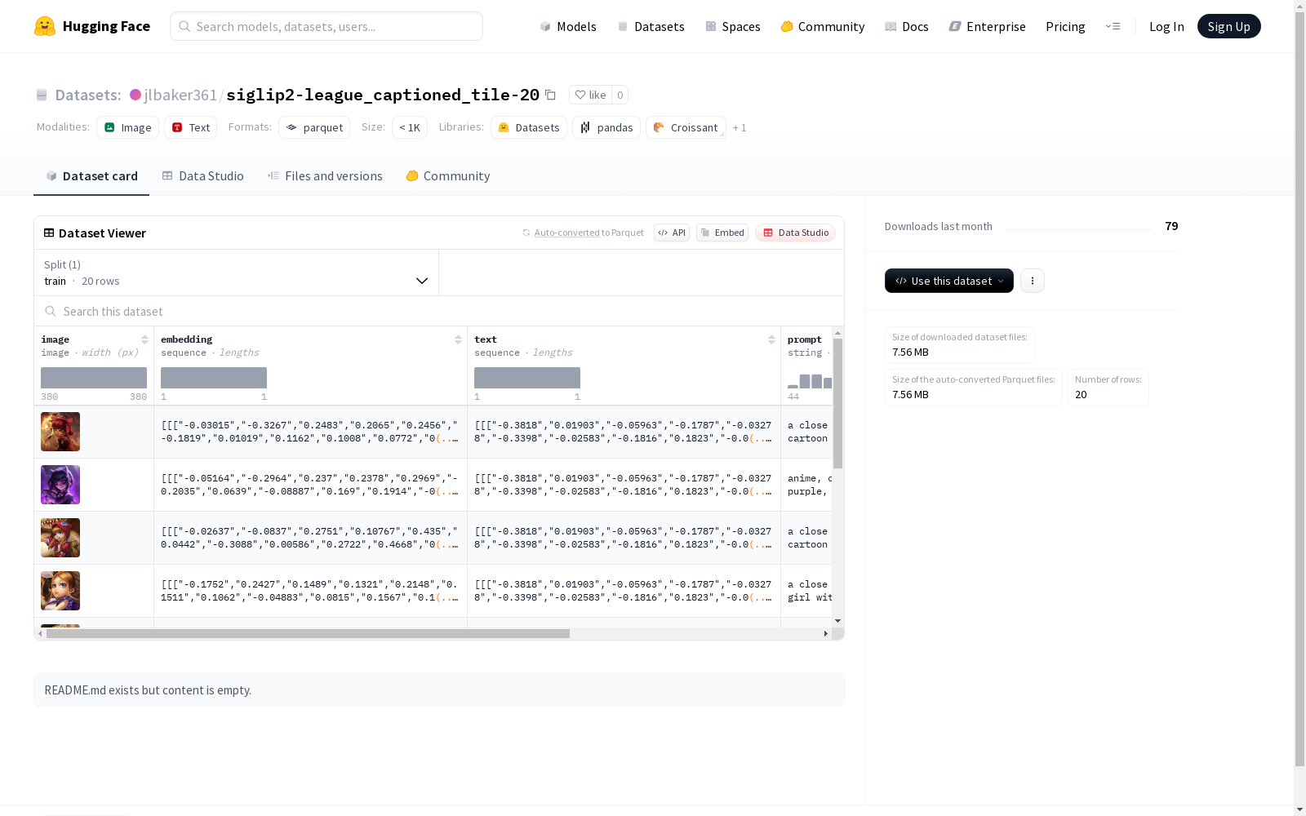Viewport: 1306px width, 816px height.
Task: Click the Embed button
Action: pos(722,233)
